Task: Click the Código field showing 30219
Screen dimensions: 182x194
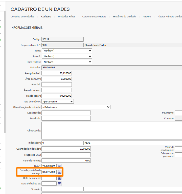Action: 62,39
